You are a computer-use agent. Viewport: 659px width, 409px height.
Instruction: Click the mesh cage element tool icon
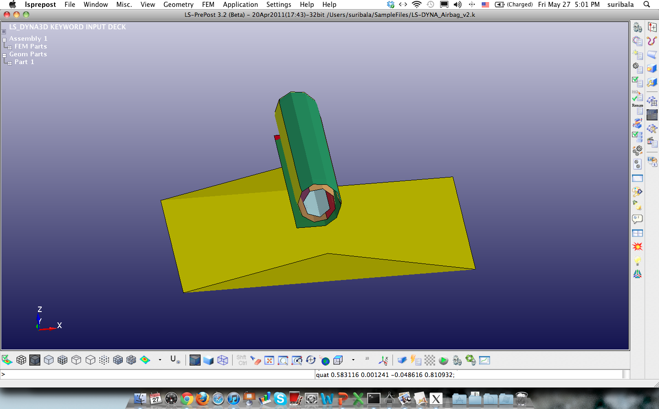pos(652,101)
